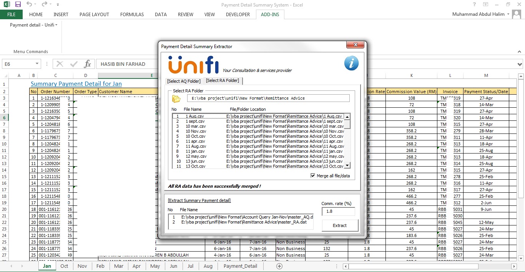This screenshot has height=272, width=525.
Task: Expand the Name Box dropdown
Action: (x=37, y=64)
